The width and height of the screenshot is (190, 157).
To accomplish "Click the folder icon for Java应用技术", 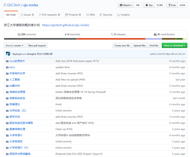I will (7, 61).
